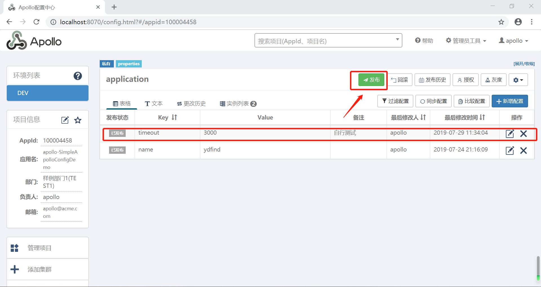541x287 pixels.
Task: Click the Apollo logo
Action: click(x=34, y=40)
